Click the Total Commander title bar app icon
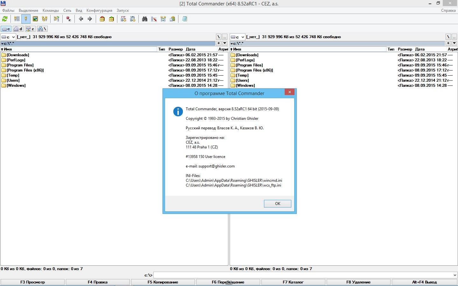The width and height of the screenshot is (458, 286). click(x=3, y=3)
